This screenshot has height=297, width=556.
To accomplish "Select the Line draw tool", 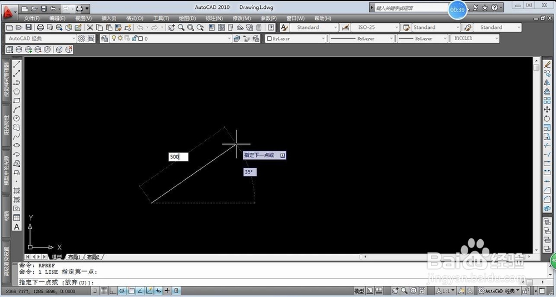I will (x=17, y=65).
